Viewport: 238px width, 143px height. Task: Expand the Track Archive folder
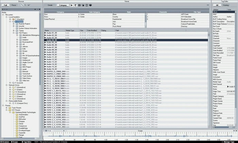[x=17, y=76]
